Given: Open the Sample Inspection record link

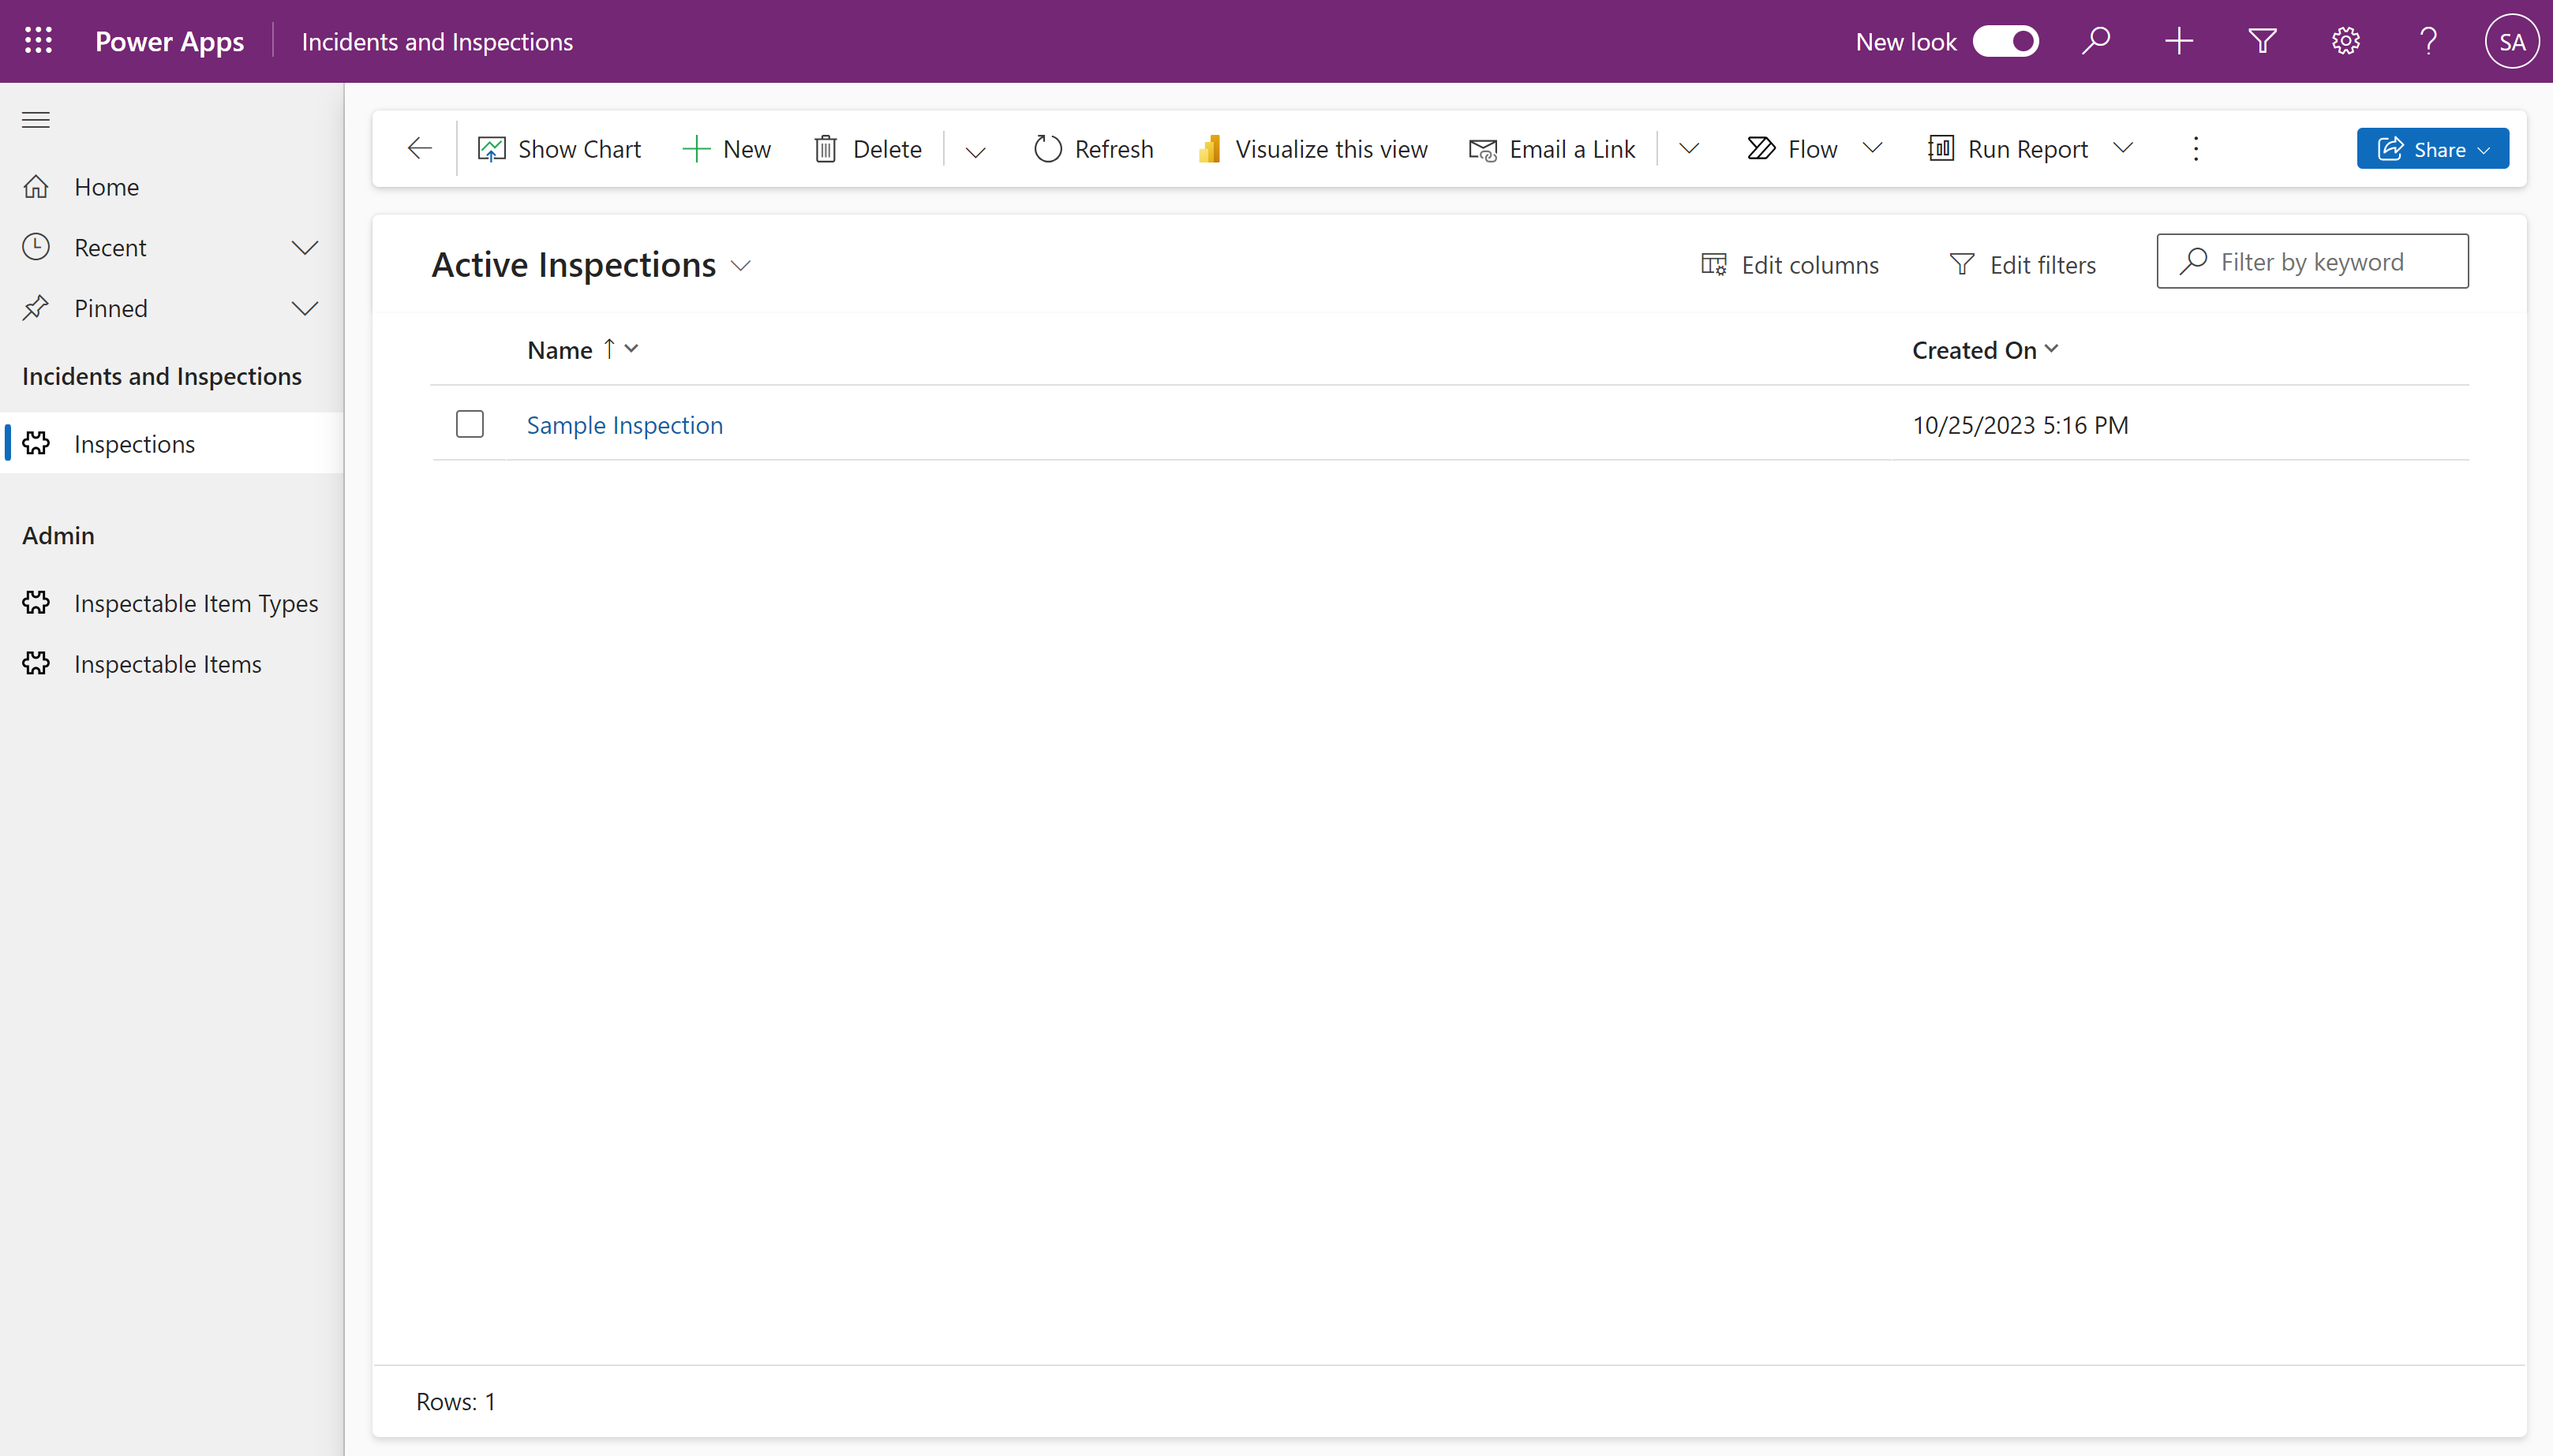Looking at the screenshot, I should click(624, 425).
